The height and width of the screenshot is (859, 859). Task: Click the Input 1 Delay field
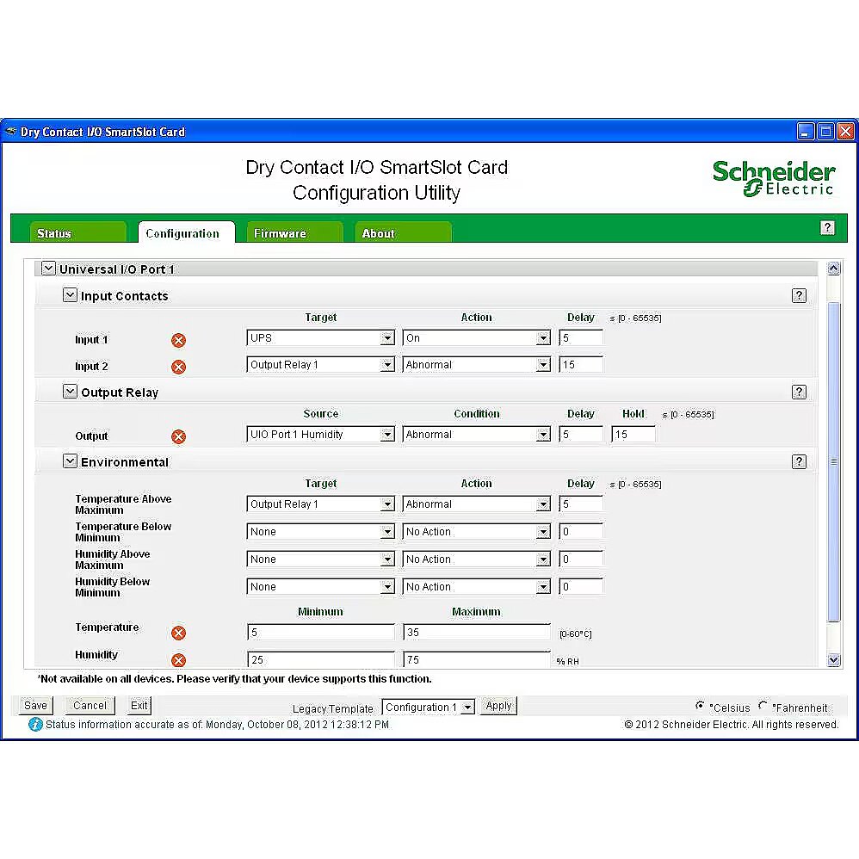click(x=581, y=338)
